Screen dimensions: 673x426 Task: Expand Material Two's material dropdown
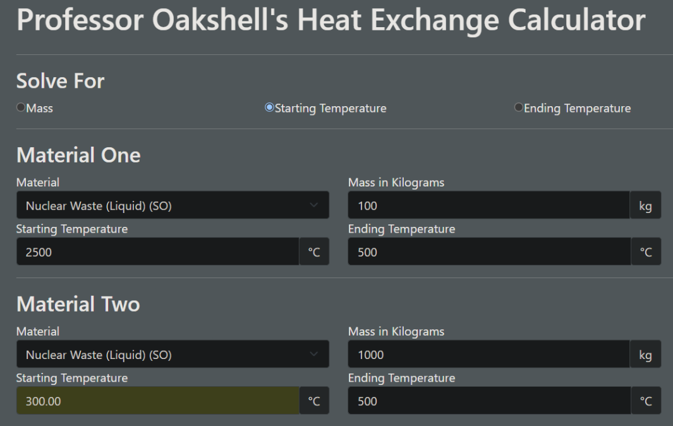(x=172, y=355)
